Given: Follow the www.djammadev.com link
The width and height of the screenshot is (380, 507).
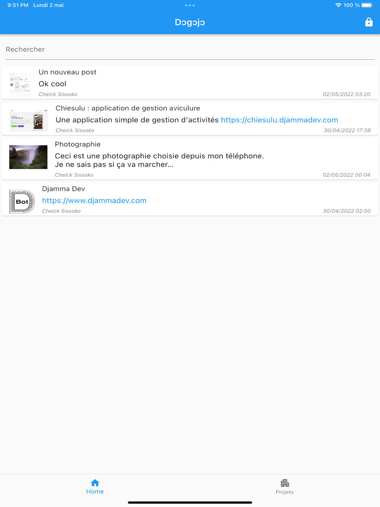Looking at the screenshot, I should pyautogui.click(x=94, y=200).
